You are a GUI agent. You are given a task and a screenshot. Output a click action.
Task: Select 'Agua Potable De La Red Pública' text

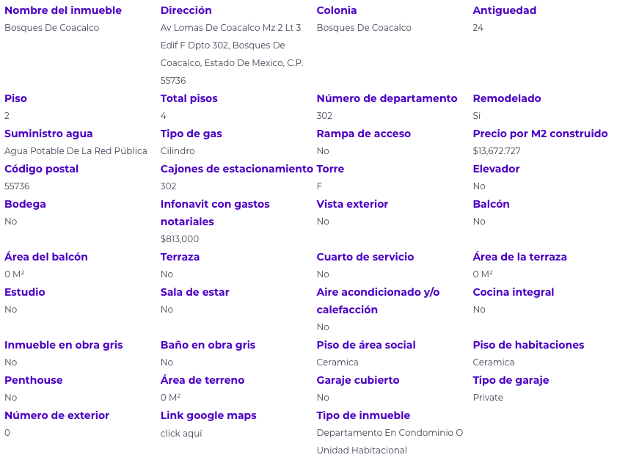(76, 151)
